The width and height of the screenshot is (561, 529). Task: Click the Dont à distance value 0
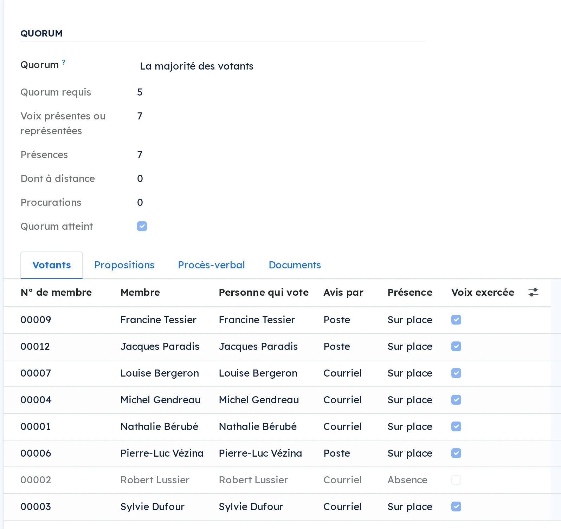(140, 178)
